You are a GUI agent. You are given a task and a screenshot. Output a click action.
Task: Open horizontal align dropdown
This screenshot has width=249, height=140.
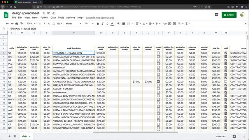139,24
